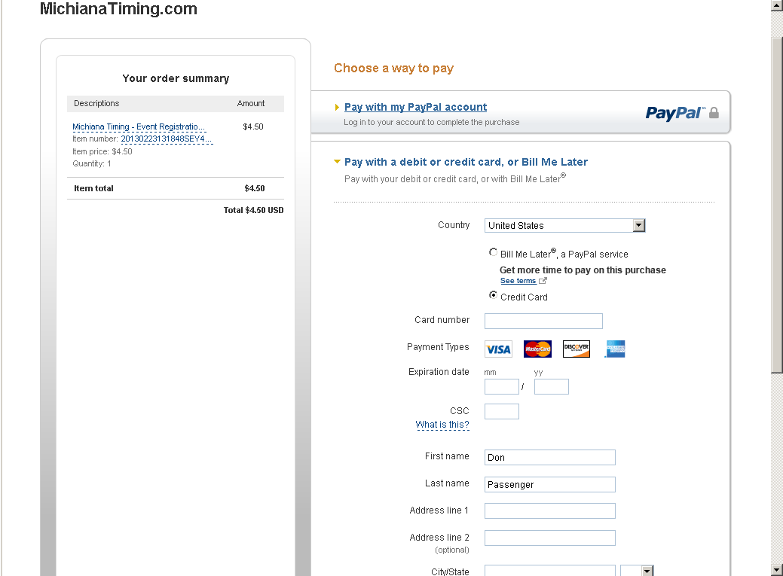Click the item number link in order summary
783x576 pixels.
(x=167, y=139)
